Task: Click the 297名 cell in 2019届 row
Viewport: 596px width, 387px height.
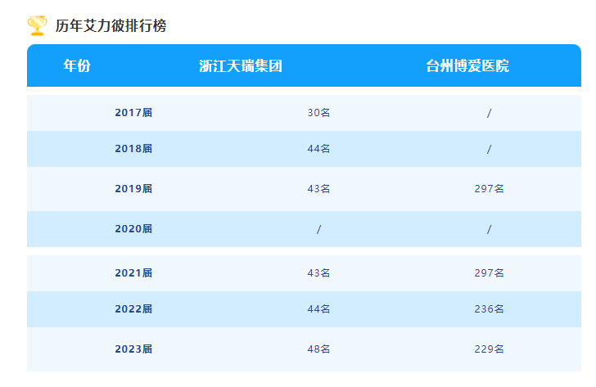Action: pyautogui.click(x=490, y=189)
